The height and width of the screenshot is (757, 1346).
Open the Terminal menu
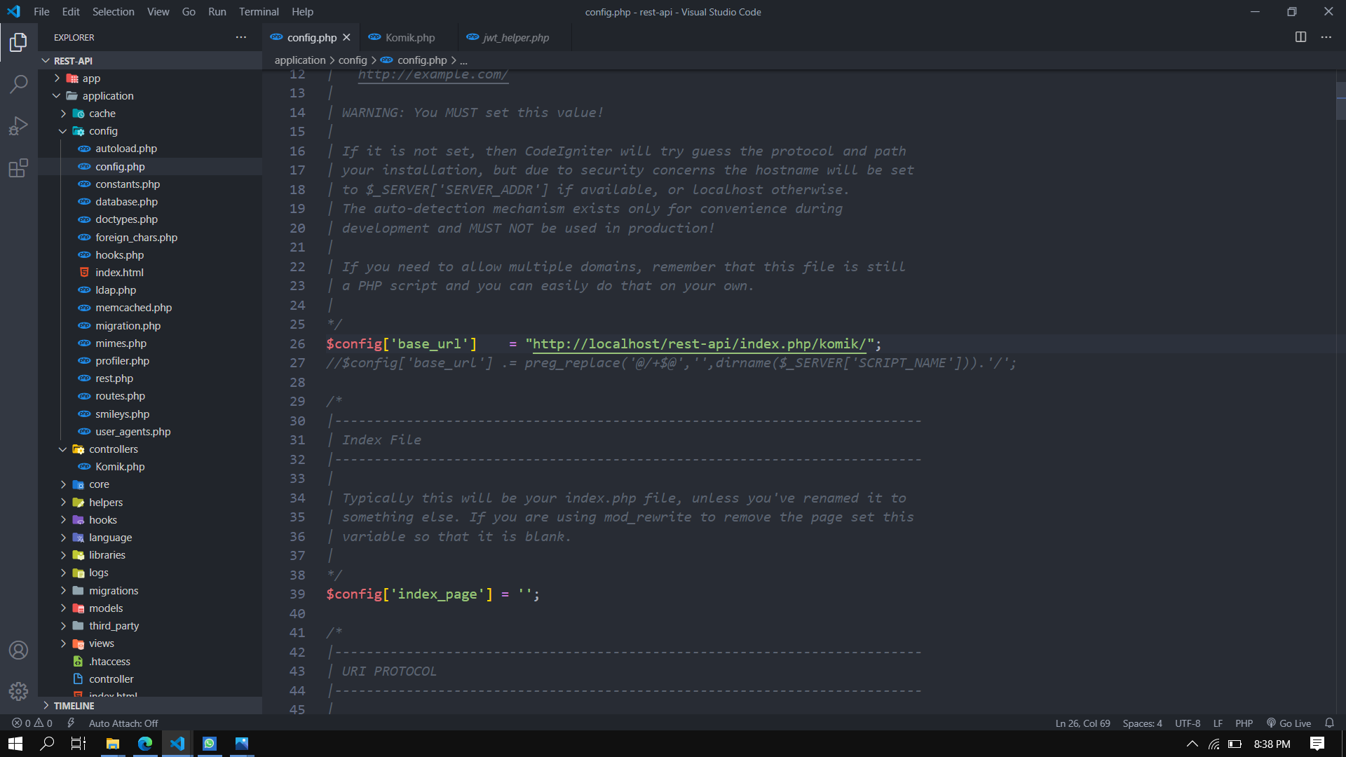(259, 11)
